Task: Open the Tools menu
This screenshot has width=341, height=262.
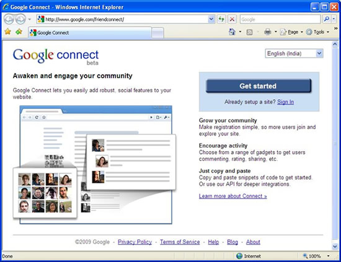Action: [x=317, y=32]
